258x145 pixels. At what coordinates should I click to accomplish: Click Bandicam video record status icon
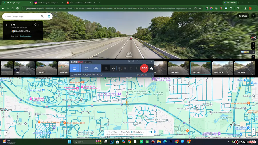(x=138, y=75)
